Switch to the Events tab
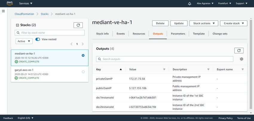The height and width of the screenshot is (121, 254). coord(121,34)
